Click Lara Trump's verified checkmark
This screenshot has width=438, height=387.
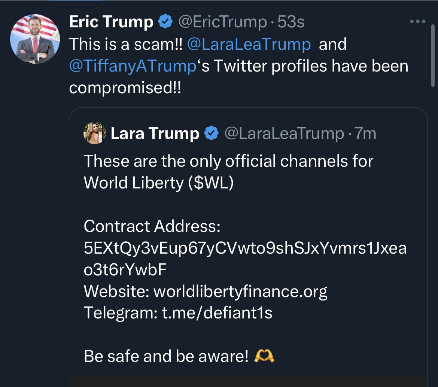(212, 133)
